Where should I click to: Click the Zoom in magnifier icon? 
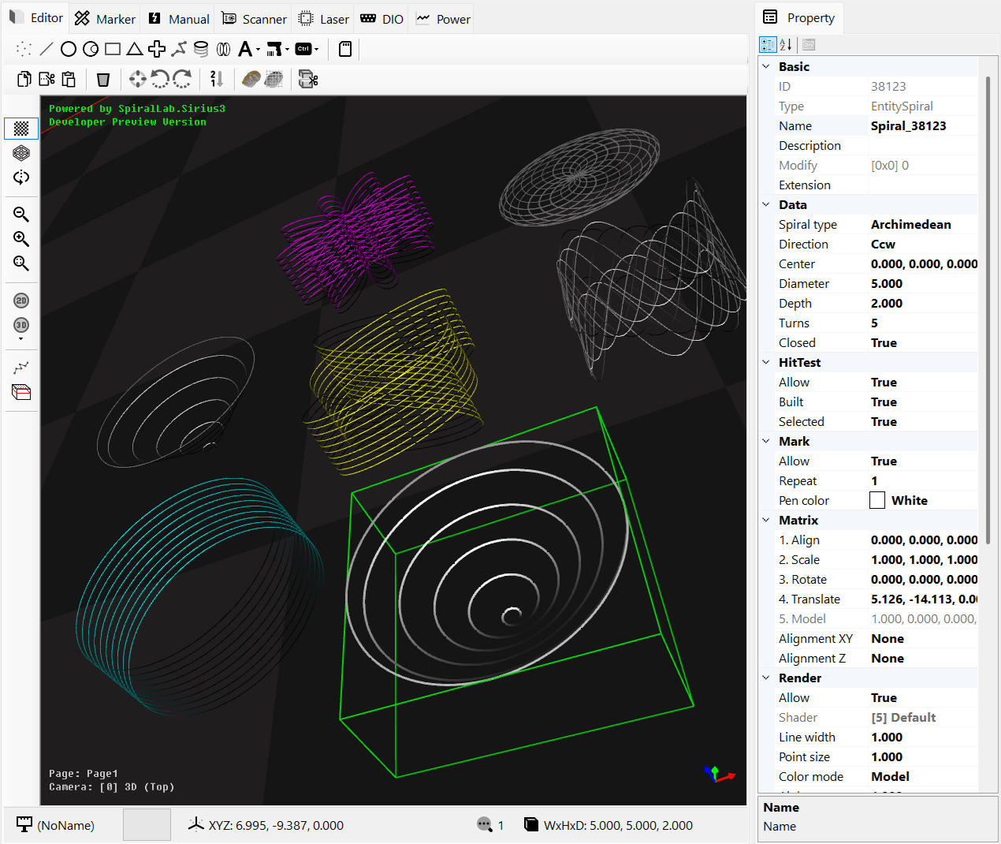tap(21, 239)
